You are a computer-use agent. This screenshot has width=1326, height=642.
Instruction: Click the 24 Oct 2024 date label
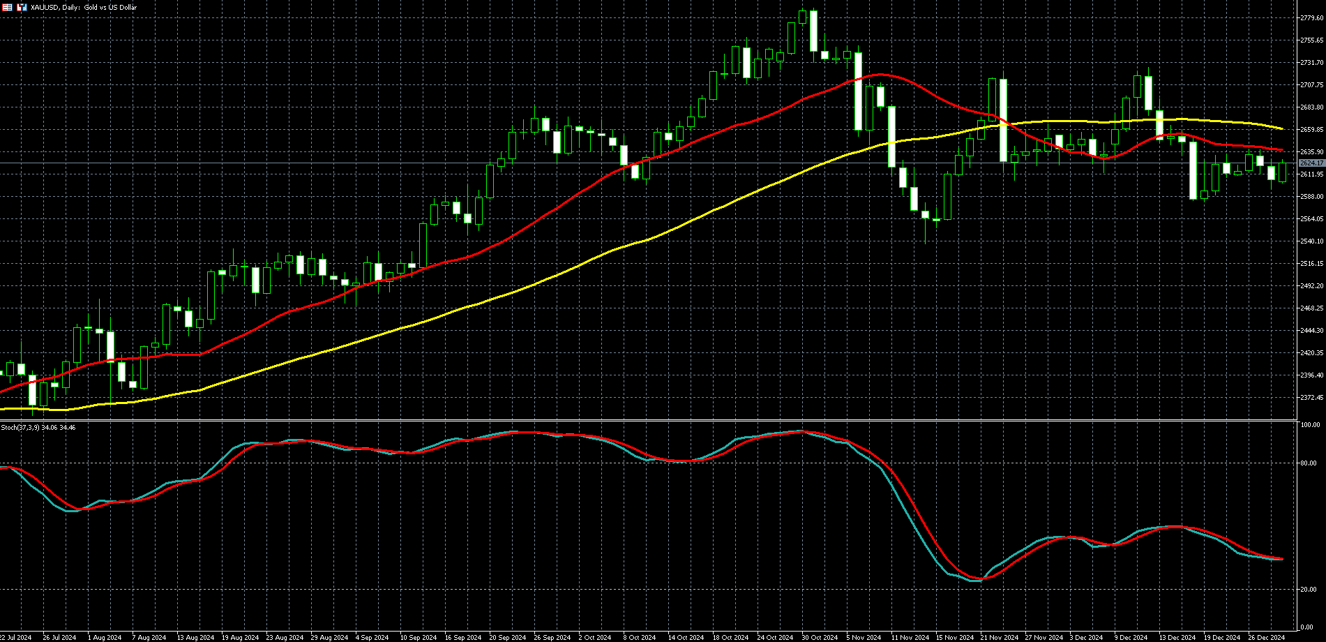(x=776, y=638)
